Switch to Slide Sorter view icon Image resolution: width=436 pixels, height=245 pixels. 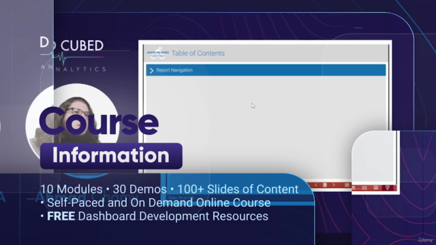[x=364, y=188]
